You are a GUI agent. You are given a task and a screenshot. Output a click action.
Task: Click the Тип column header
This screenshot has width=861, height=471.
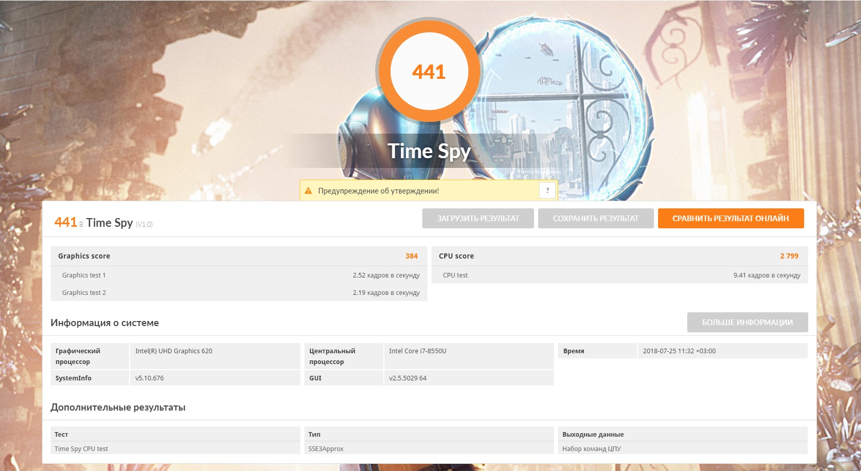[314, 434]
